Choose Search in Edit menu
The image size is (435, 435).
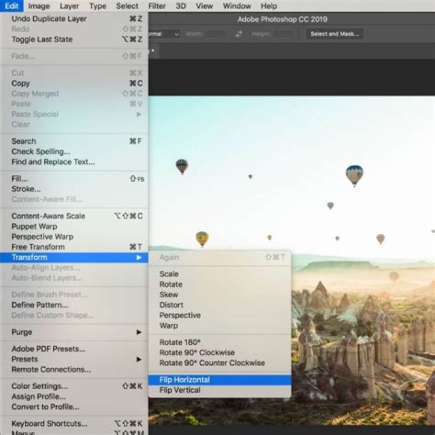74,141
